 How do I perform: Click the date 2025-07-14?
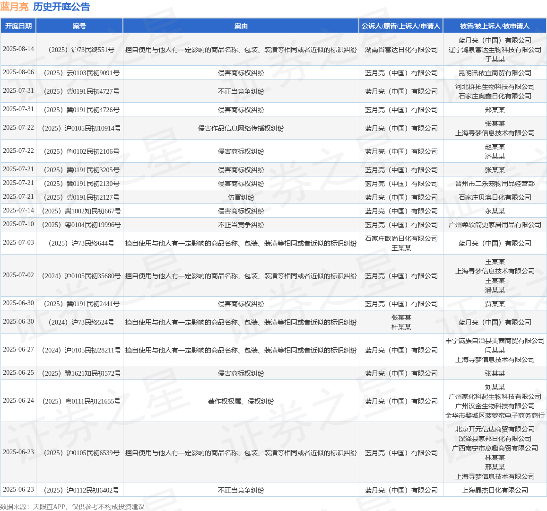(18, 211)
